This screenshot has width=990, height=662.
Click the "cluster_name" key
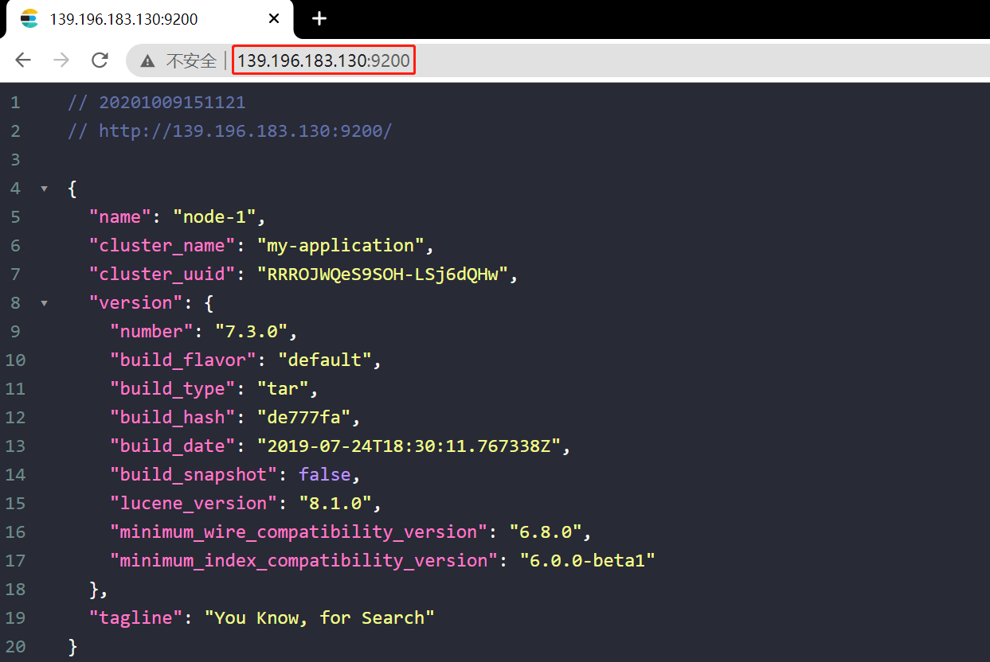[x=162, y=246]
